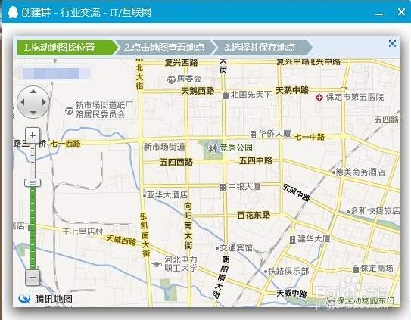This screenshot has height=320, width=411.
Task: Click 七一中路 road label
Action: [310, 137]
